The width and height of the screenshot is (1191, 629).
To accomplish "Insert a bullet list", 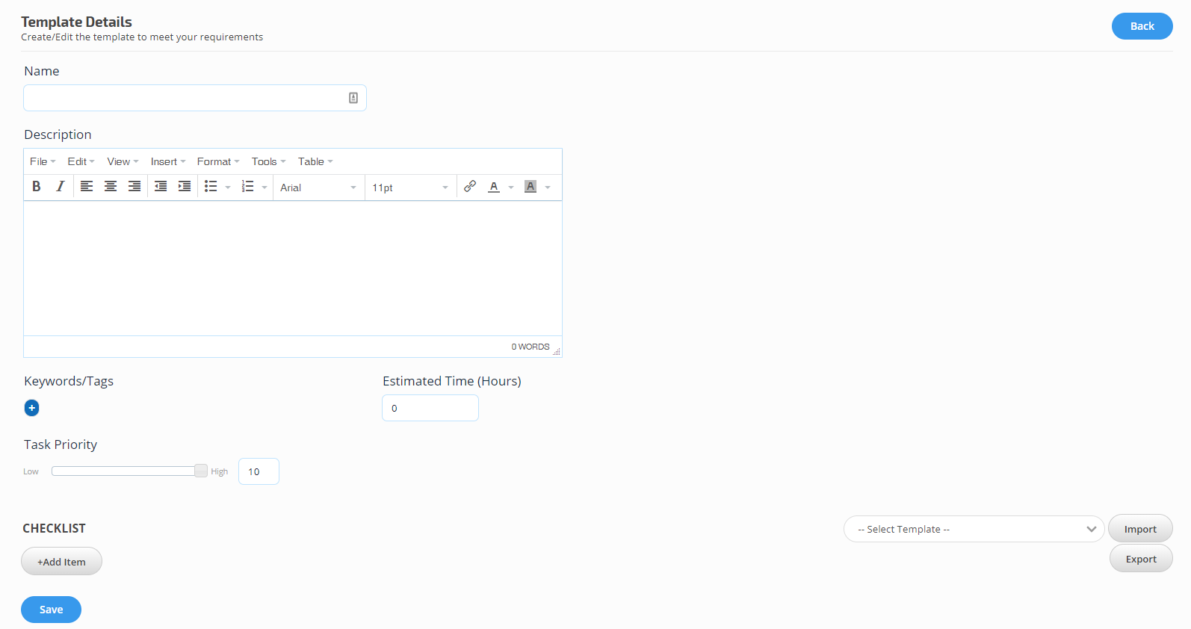I will pyautogui.click(x=211, y=187).
